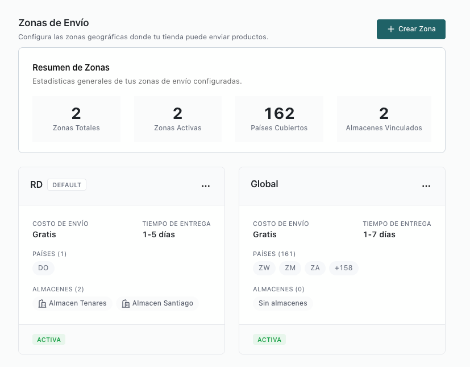Viewport: 470px width, 367px height.
Task: Open the three-dot menu on the RD zone
Action: click(205, 185)
